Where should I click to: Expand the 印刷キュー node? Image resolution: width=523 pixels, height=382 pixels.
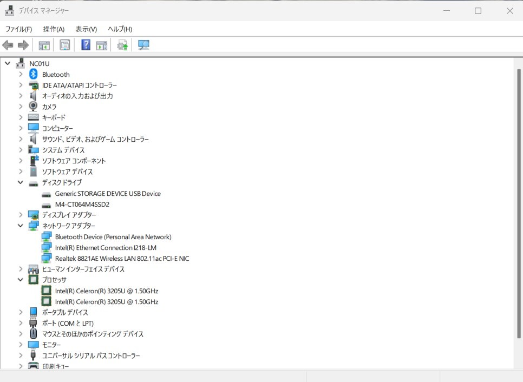(x=21, y=366)
